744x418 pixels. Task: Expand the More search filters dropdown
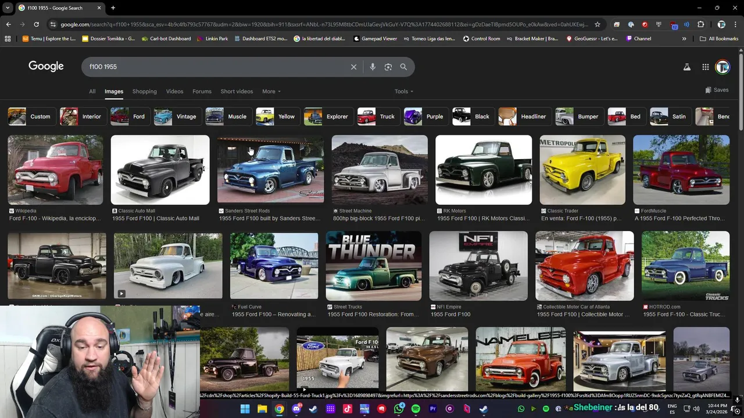click(271, 91)
